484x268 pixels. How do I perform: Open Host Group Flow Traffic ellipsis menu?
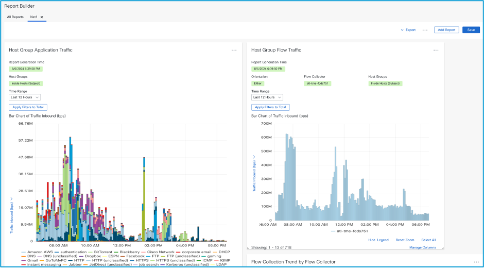click(436, 50)
